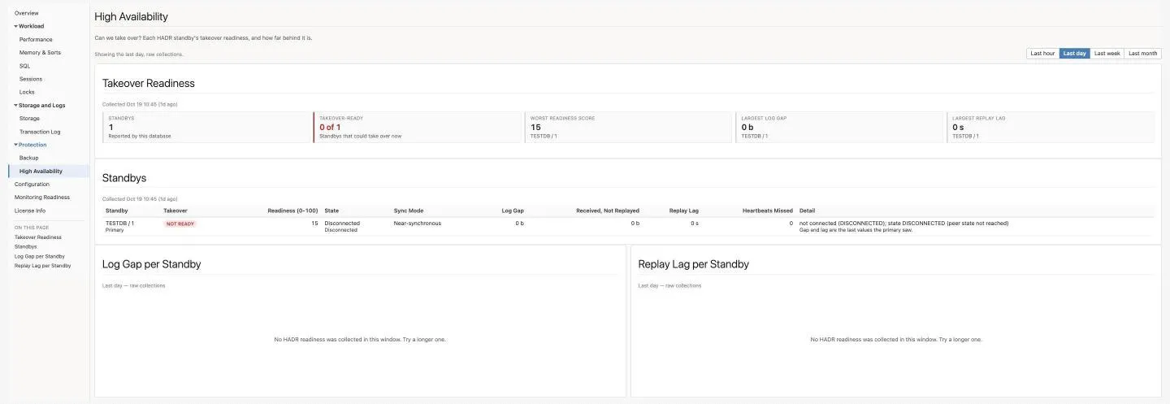
Task: Click the Takeover-Ready 0 of 1 card
Action: point(418,127)
